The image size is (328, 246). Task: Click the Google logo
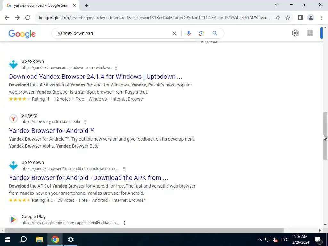(22, 34)
